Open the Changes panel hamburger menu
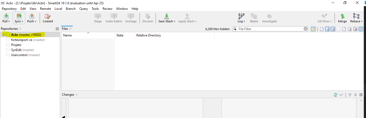The image size is (366, 118). pos(361,95)
